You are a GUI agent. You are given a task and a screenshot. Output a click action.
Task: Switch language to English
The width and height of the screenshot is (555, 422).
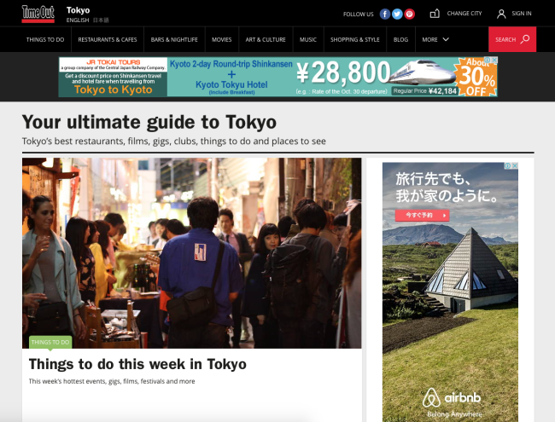coord(78,20)
